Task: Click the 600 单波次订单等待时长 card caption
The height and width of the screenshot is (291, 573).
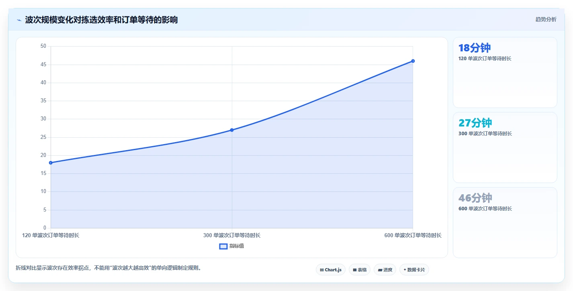Action: 485,209
